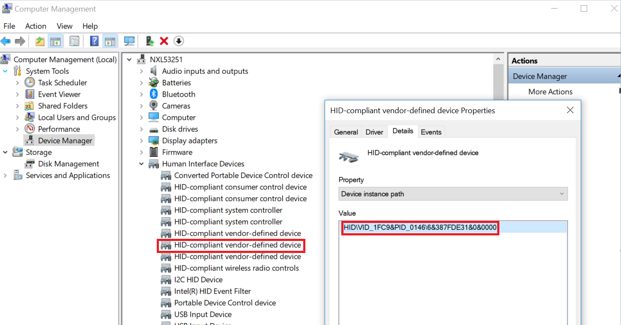Screen dimensions: 621x325
Task: Toggle the action pane visibility icon
Action: pos(110,41)
